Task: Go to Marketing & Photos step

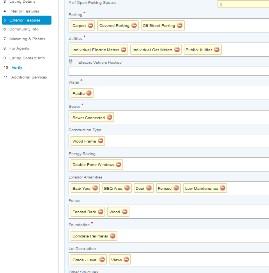Action: pos(27,39)
